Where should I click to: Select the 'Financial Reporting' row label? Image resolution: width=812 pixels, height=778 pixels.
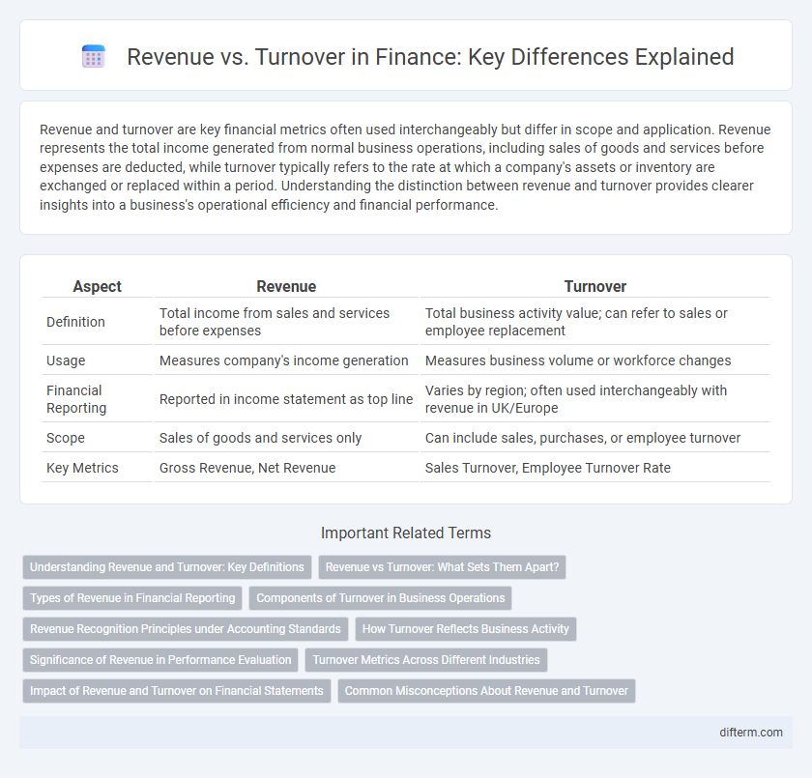76,399
